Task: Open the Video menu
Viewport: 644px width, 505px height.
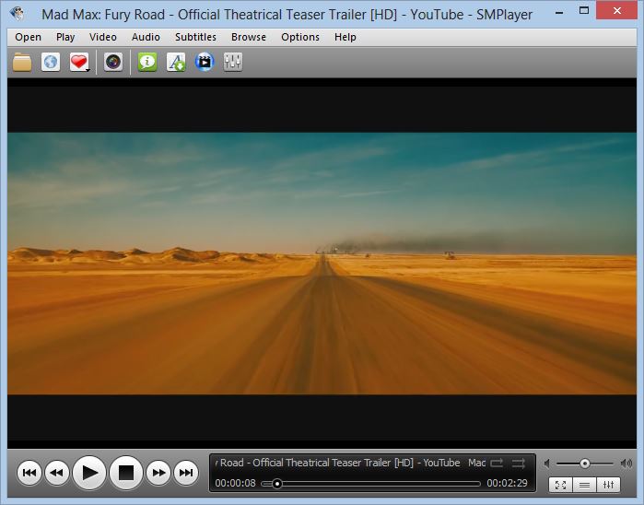Action: tap(103, 37)
